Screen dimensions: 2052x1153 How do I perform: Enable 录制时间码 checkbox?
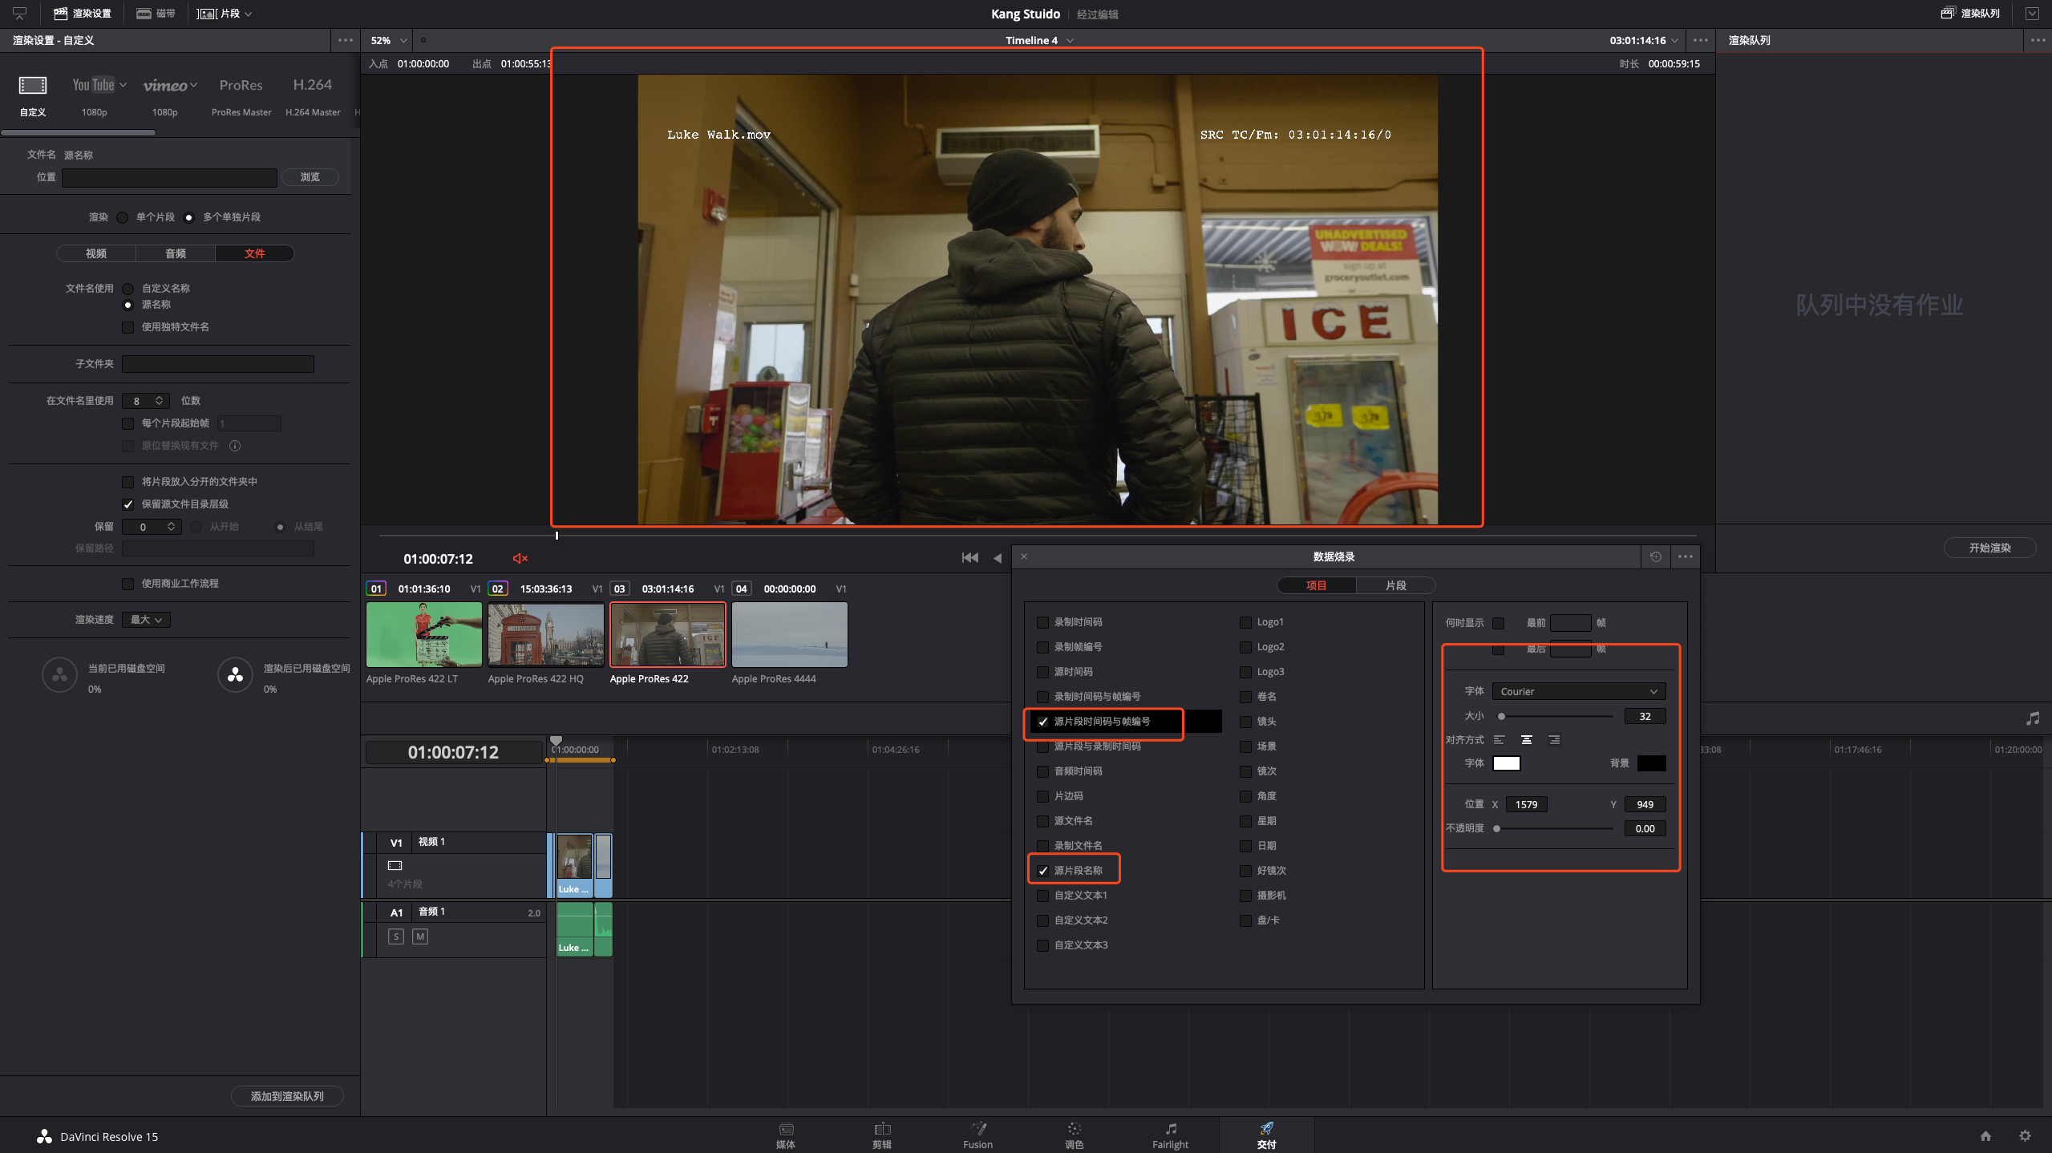point(1042,622)
